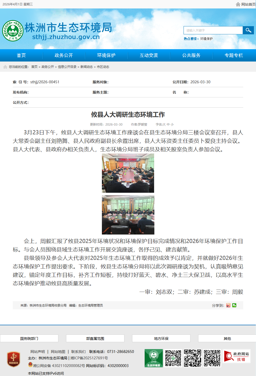Expand the 国务院部门 links dropdown
This screenshot has width=256, height=376.
point(29,338)
